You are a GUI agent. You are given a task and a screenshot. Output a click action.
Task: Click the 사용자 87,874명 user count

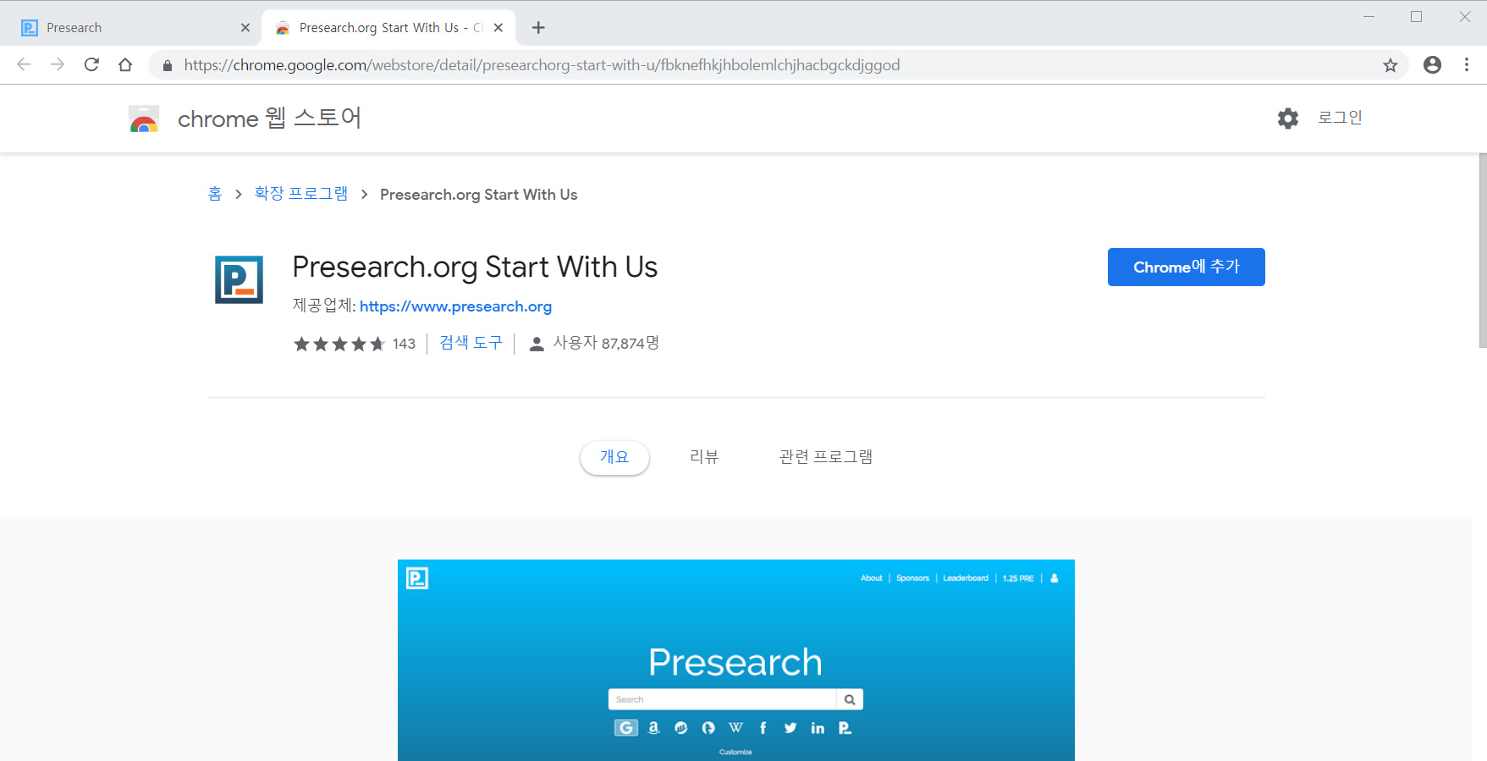pyautogui.click(x=606, y=343)
